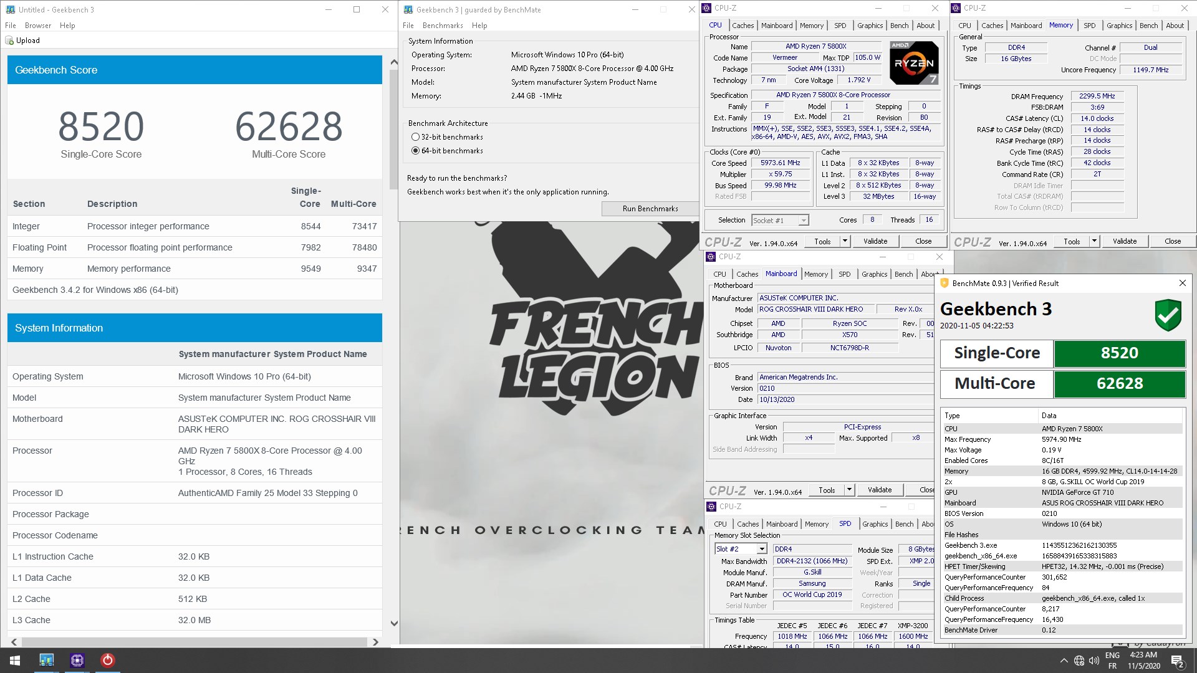Select the CPU-Z taskbar icon

77,661
